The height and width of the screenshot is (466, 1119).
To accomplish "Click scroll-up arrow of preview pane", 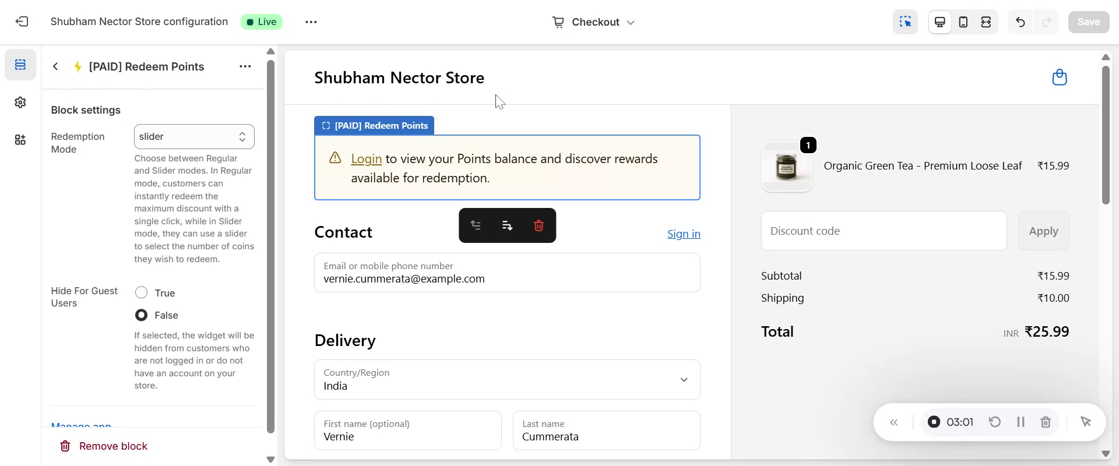I will (1106, 57).
